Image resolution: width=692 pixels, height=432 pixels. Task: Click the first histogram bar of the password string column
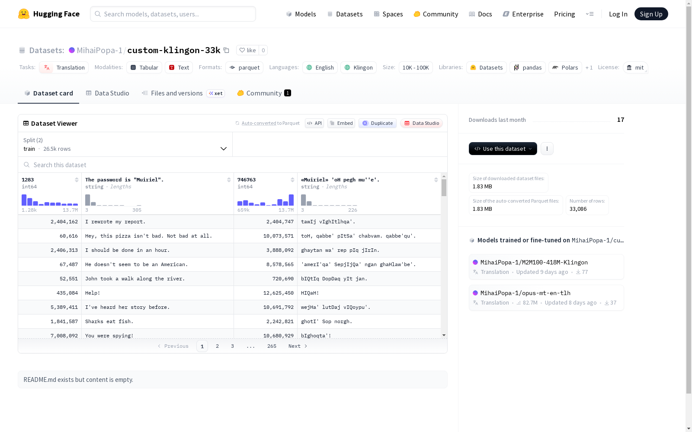[88, 200]
